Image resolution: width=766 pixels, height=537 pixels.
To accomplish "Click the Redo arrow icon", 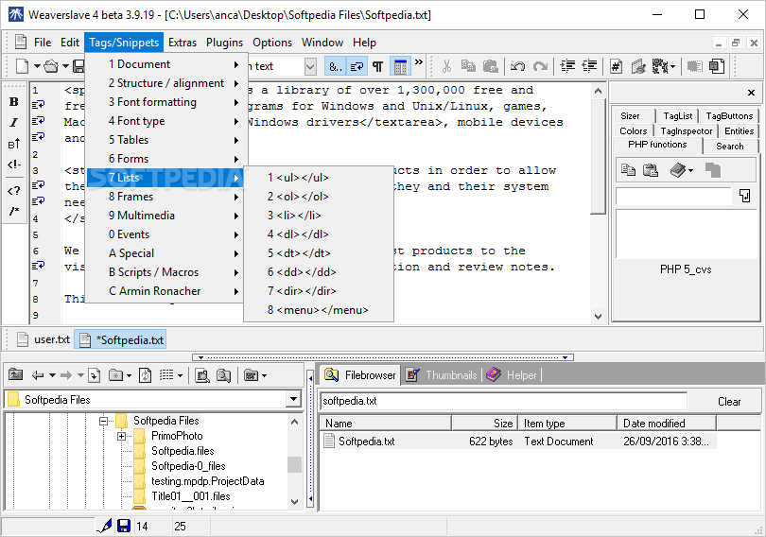I will point(540,66).
